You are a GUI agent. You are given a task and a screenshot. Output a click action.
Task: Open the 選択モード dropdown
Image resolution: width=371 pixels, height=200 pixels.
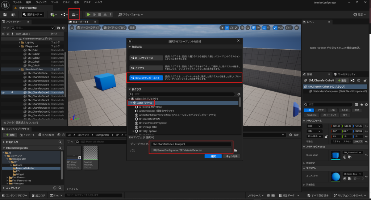tap(33, 14)
